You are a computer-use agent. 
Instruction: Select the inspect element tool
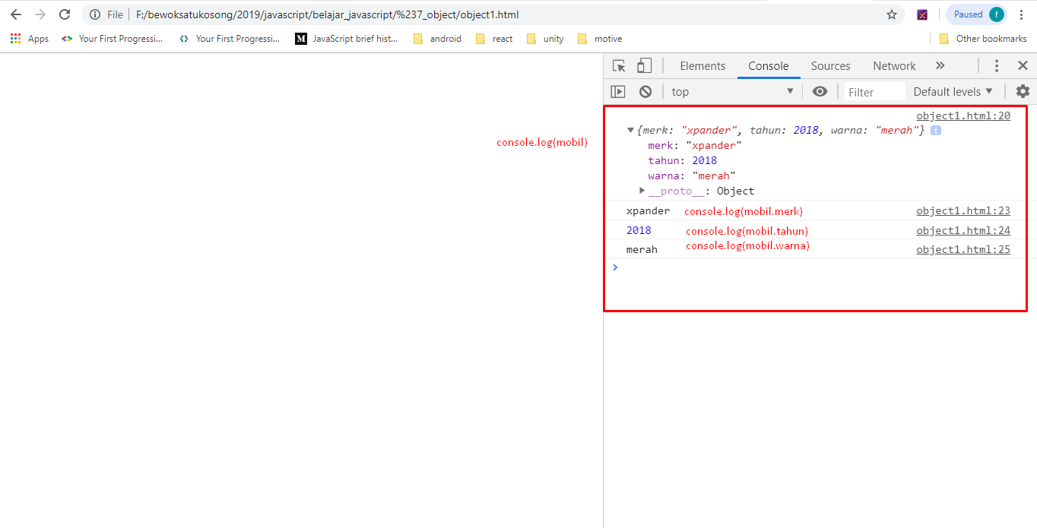point(619,65)
